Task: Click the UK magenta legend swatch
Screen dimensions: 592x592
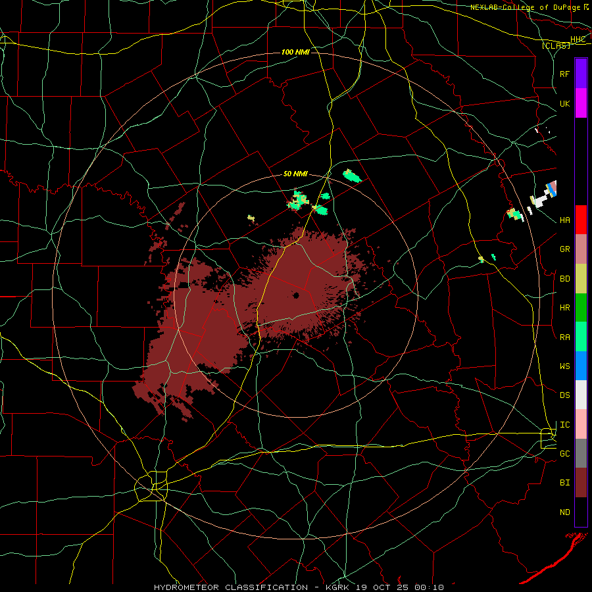Action: coord(581,103)
